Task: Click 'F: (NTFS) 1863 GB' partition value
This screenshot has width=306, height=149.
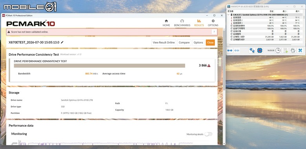Action: 76,113
